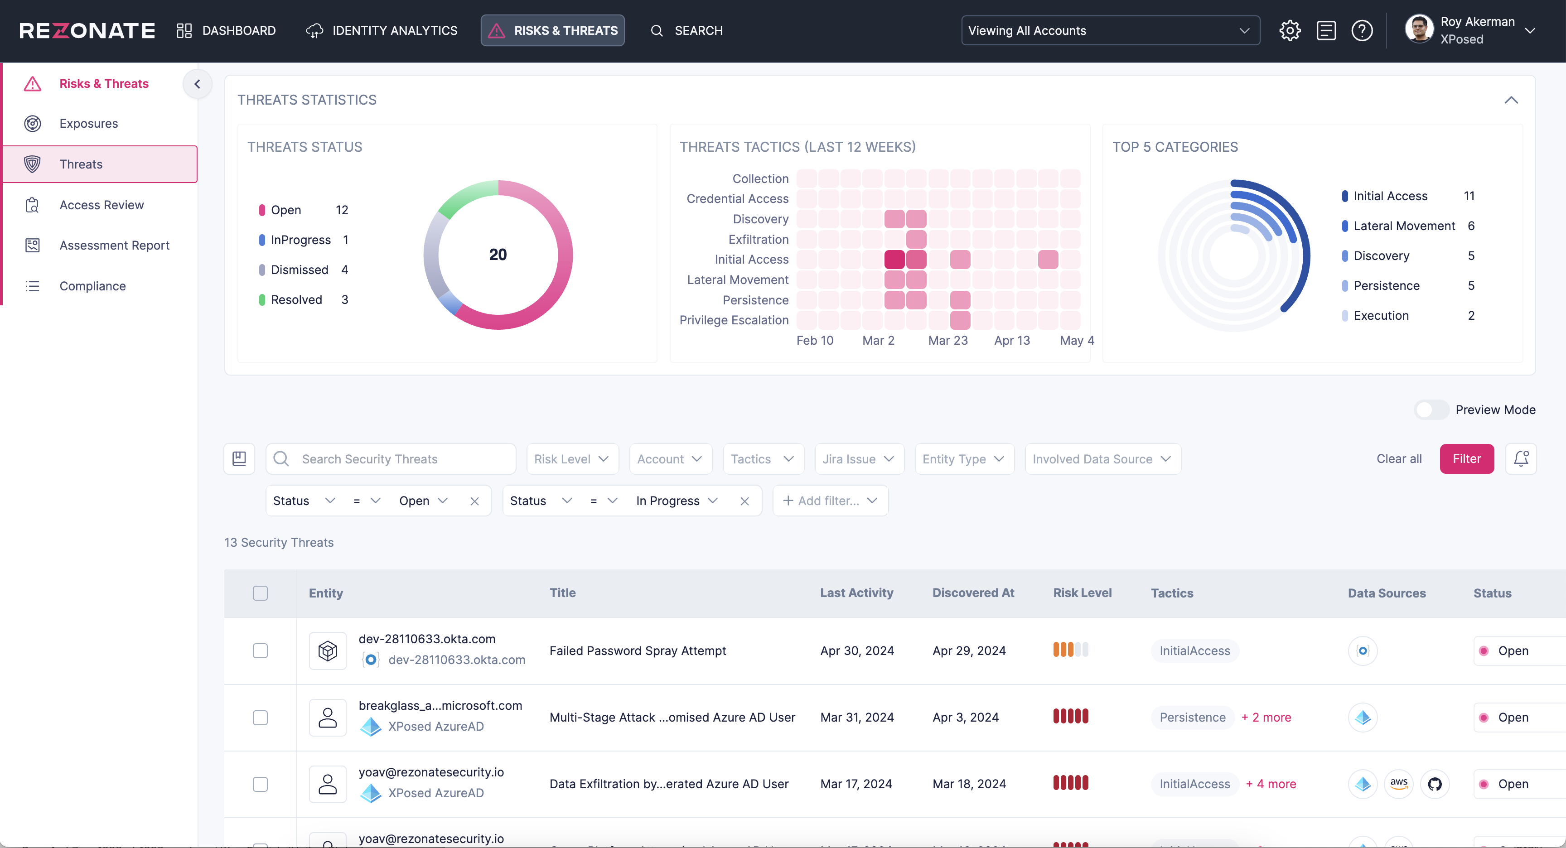
Task: Click the GitHub data source icon
Action: (1435, 784)
